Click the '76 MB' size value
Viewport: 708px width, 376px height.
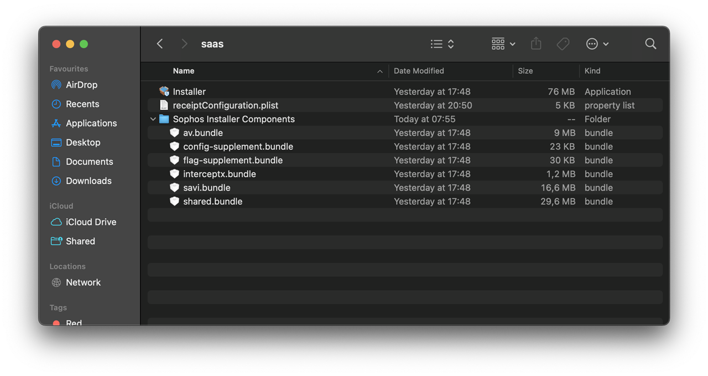[x=561, y=91]
